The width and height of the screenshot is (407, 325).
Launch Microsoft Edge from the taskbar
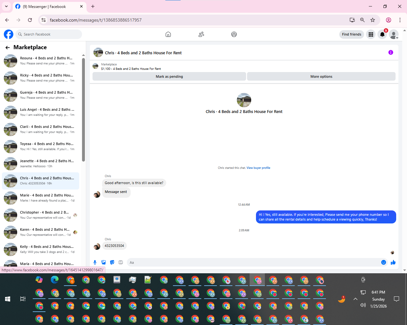(x=55, y=280)
